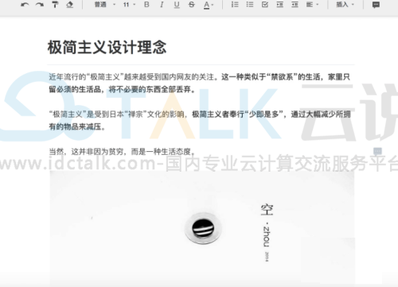Click the comment icon in toolbar
398x287 pixels.
tap(376, 5)
